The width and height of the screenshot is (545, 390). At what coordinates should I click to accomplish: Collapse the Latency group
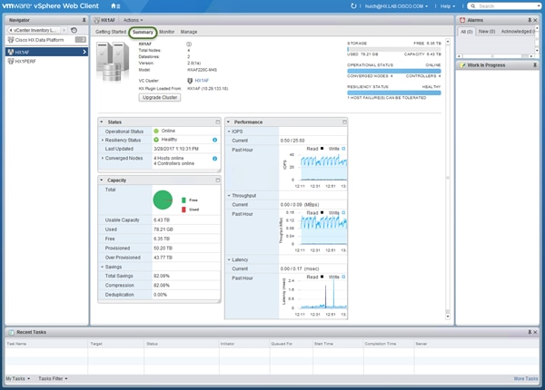(x=229, y=259)
